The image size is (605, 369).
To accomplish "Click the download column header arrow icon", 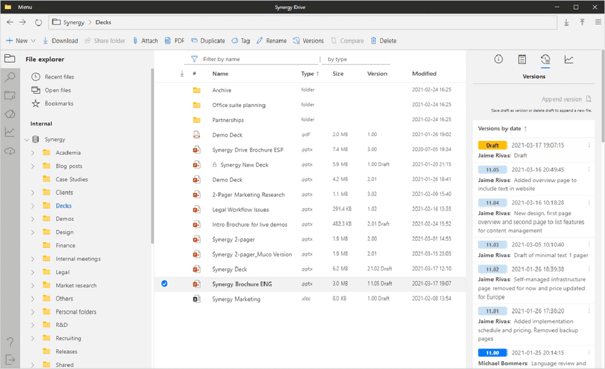I will [x=182, y=74].
